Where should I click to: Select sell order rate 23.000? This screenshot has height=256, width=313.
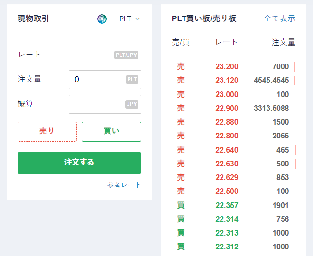pyautogui.click(x=227, y=94)
